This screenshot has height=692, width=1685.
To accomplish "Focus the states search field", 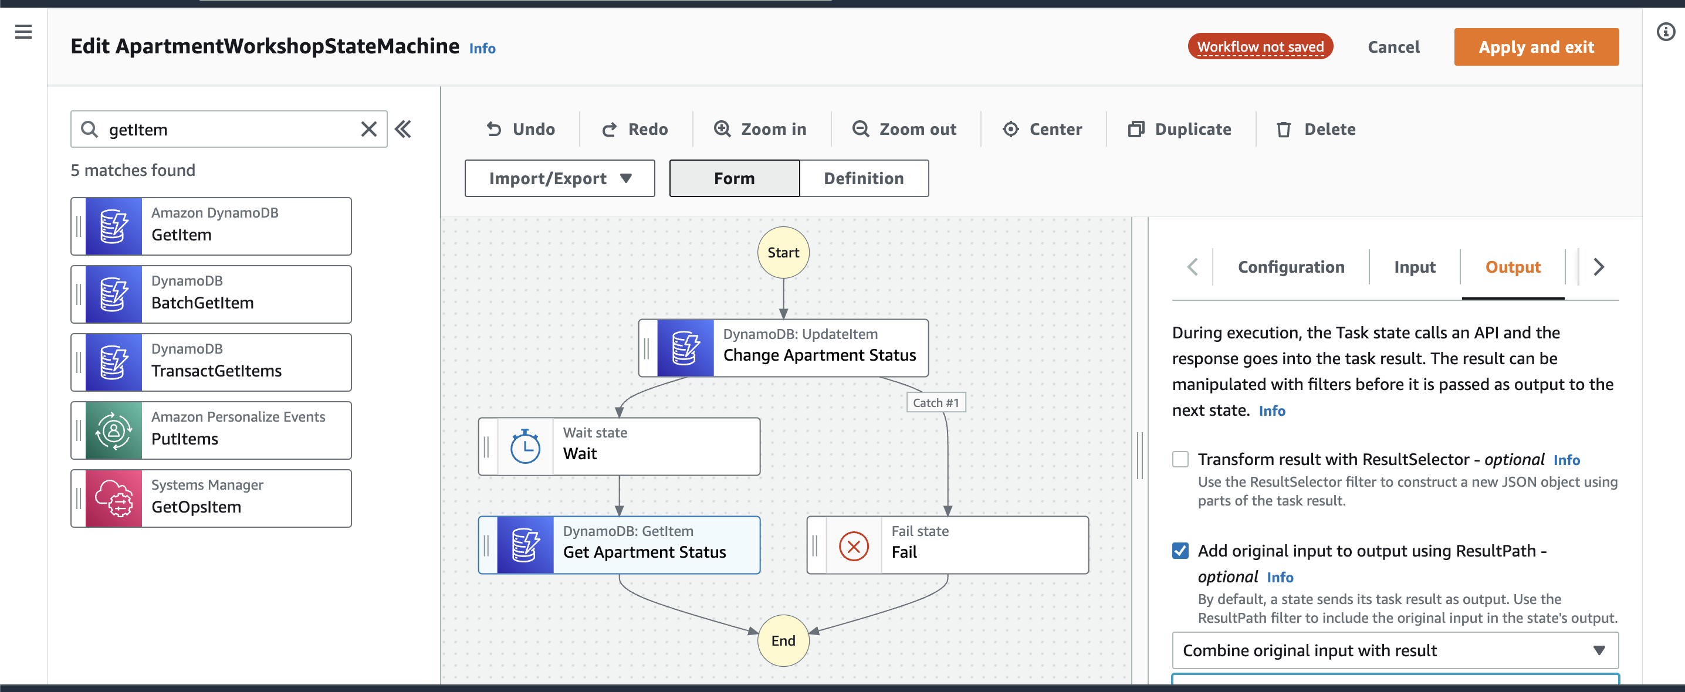I will pyautogui.click(x=229, y=129).
